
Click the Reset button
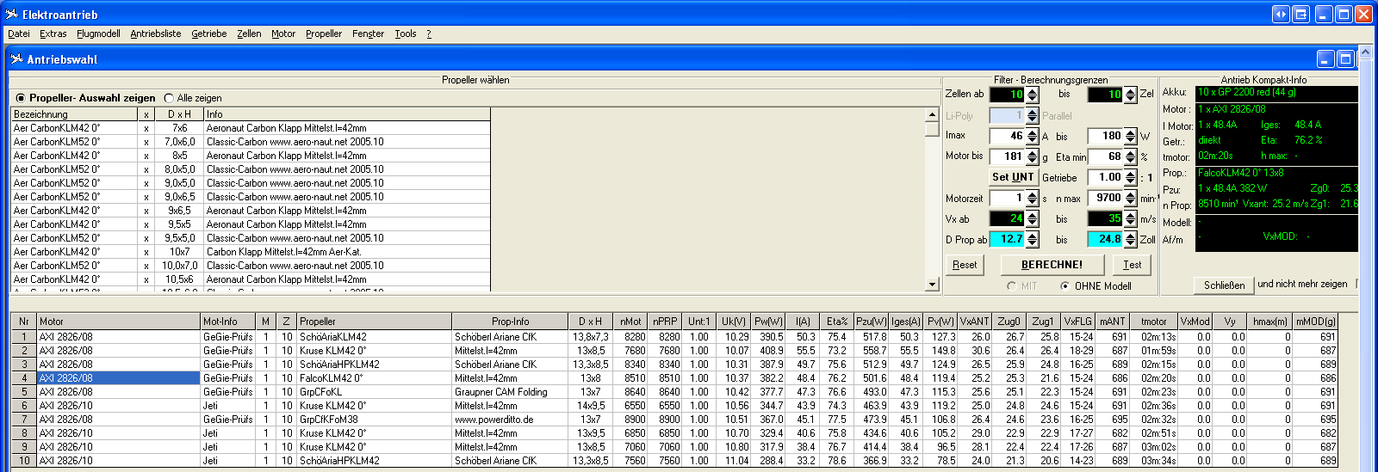point(965,265)
